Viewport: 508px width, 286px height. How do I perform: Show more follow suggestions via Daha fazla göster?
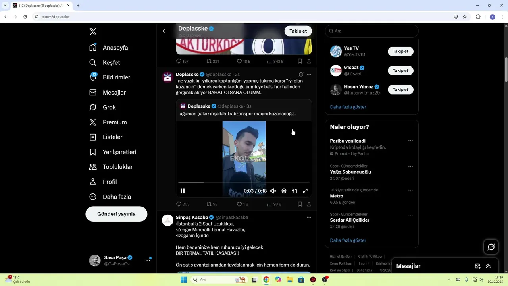click(x=348, y=107)
